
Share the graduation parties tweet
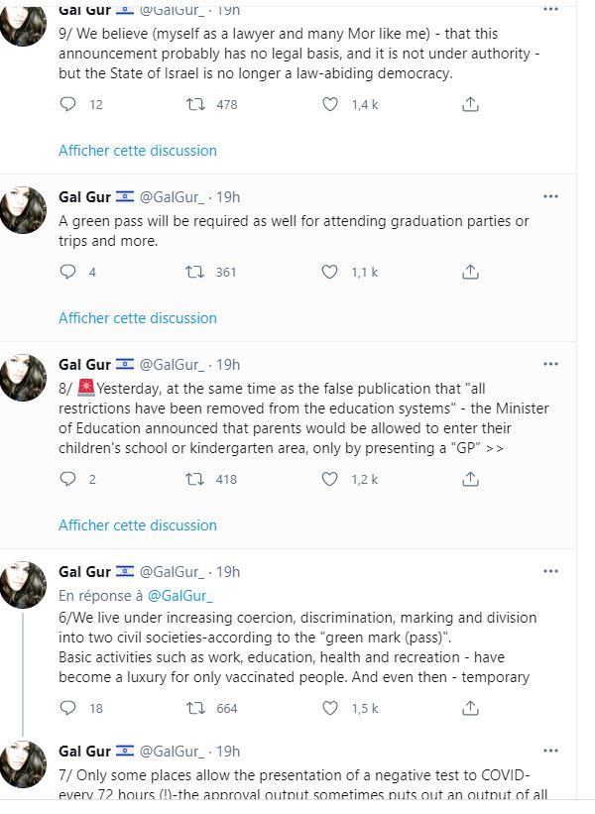click(472, 272)
